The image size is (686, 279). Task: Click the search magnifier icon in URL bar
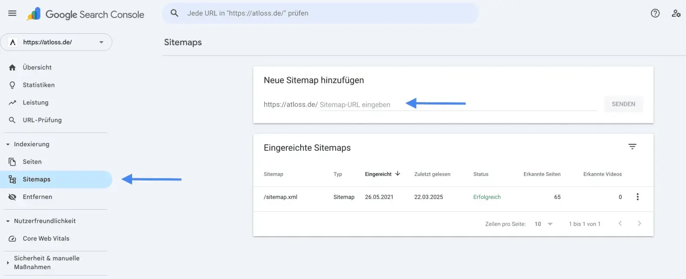[x=175, y=13]
